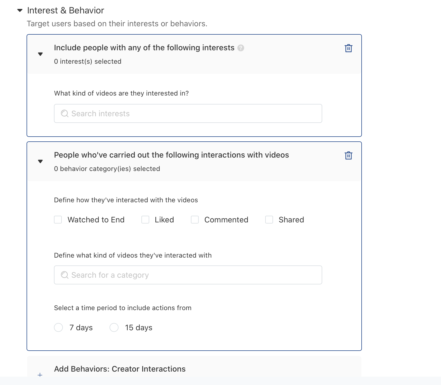Screen dimensions: 441x385
Task: Click the plus icon for Creator Interactions
Action: tap(40, 375)
